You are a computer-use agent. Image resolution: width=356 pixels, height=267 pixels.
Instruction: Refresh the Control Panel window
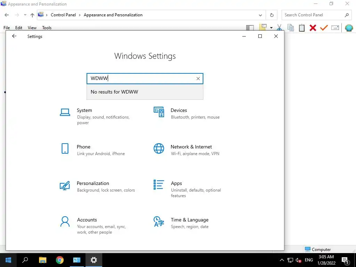coord(272,15)
